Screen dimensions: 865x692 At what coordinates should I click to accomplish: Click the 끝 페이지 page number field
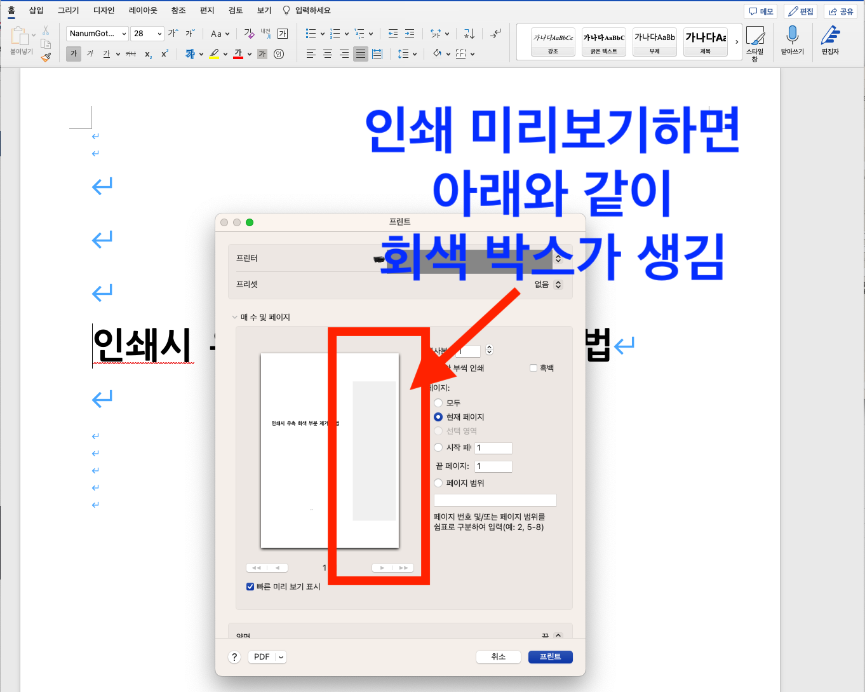tap(493, 466)
